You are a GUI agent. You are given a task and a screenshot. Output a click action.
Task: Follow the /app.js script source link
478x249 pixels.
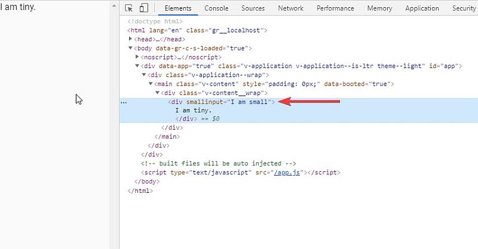point(287,173)
